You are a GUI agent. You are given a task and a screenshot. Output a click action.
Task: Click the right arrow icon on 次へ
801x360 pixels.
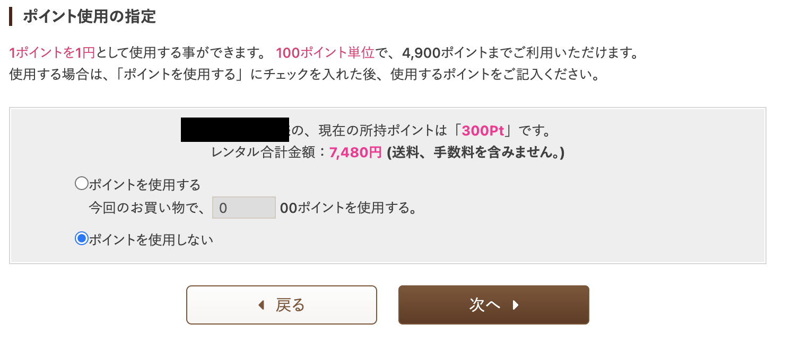[515, 305]
